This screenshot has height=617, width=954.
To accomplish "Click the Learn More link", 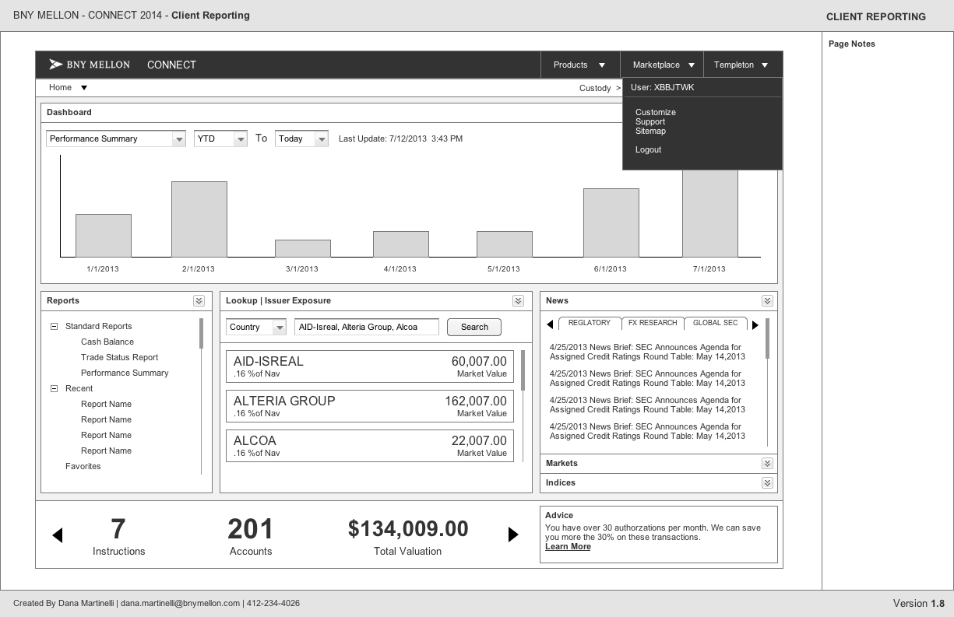I will 568,547.
